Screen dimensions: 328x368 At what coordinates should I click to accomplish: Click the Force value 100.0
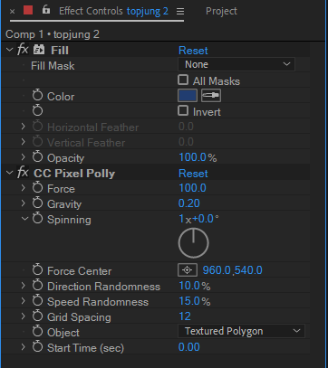tap(192, 188)
